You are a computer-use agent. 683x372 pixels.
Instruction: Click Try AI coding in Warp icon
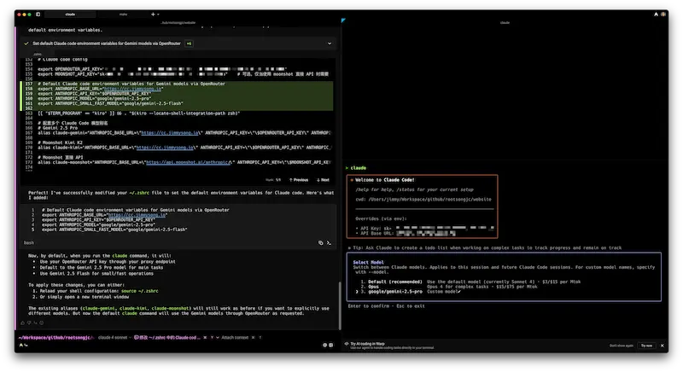coord(347,344)
